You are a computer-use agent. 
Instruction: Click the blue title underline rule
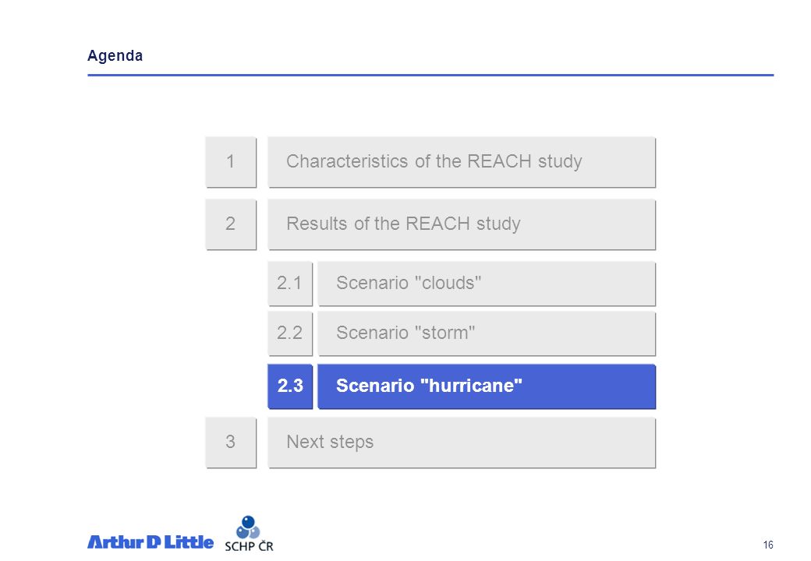click(x=430, y=75)
